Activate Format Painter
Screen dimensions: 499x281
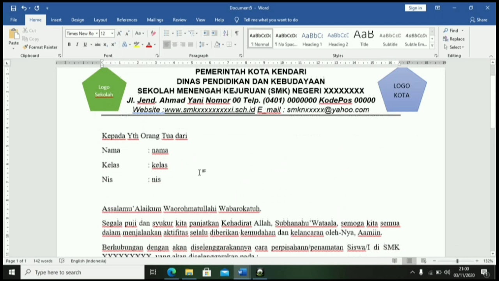pyautogui.click(x=40, y=47)
